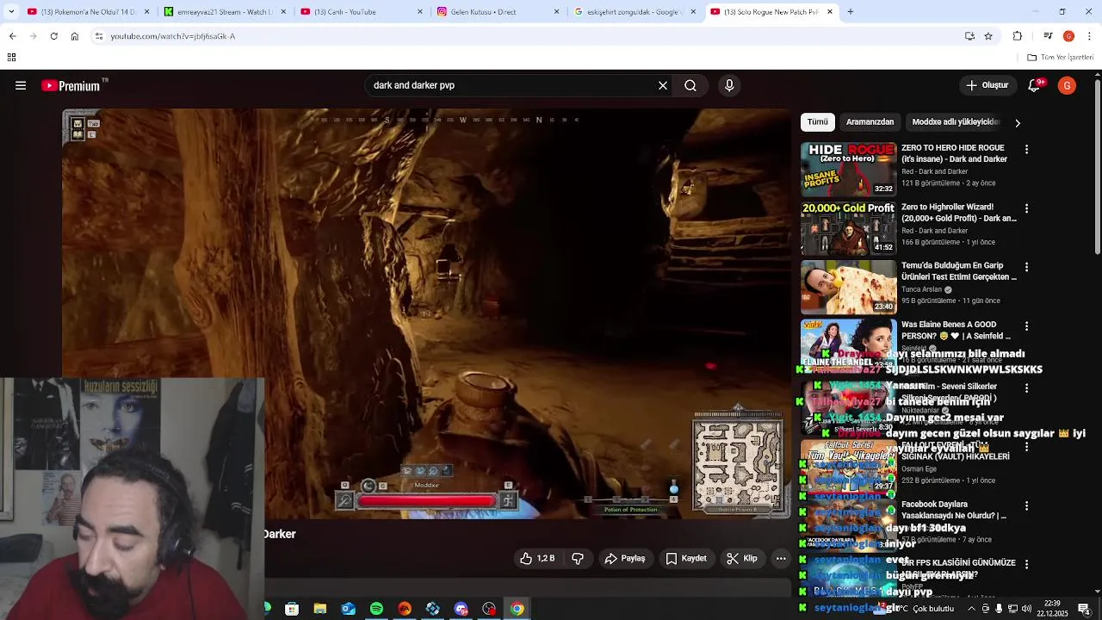Open the YouTube account avatar menu
Viewport: 1102px width, 620px height.
(x=1067, y=85)
